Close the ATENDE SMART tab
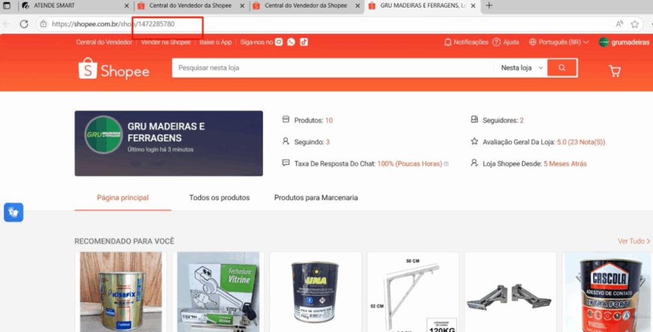 (x=127, y=6)
